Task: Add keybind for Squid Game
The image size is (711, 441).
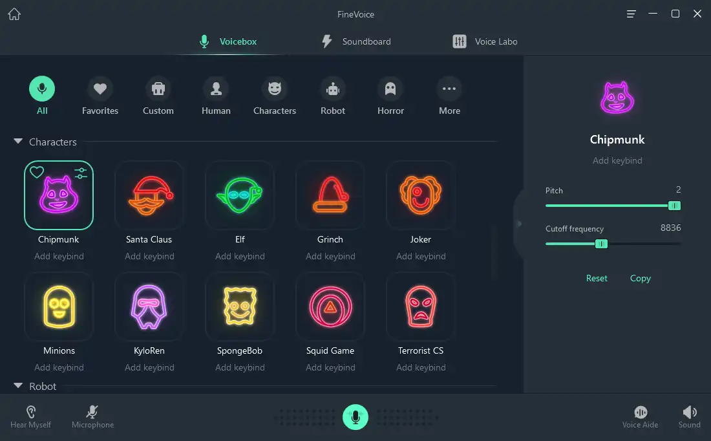Action: [330, 367]
